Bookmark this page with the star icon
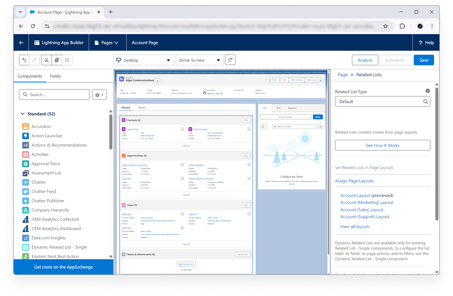Screen dimensions: 453x296 386,26
